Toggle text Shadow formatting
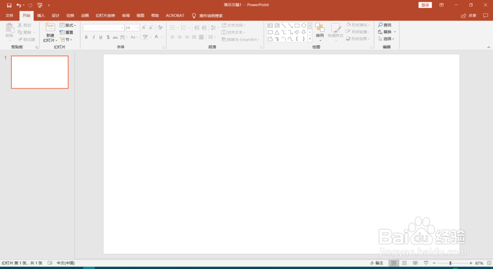Screen dimensions: 493x269 [x=108, y=37]
